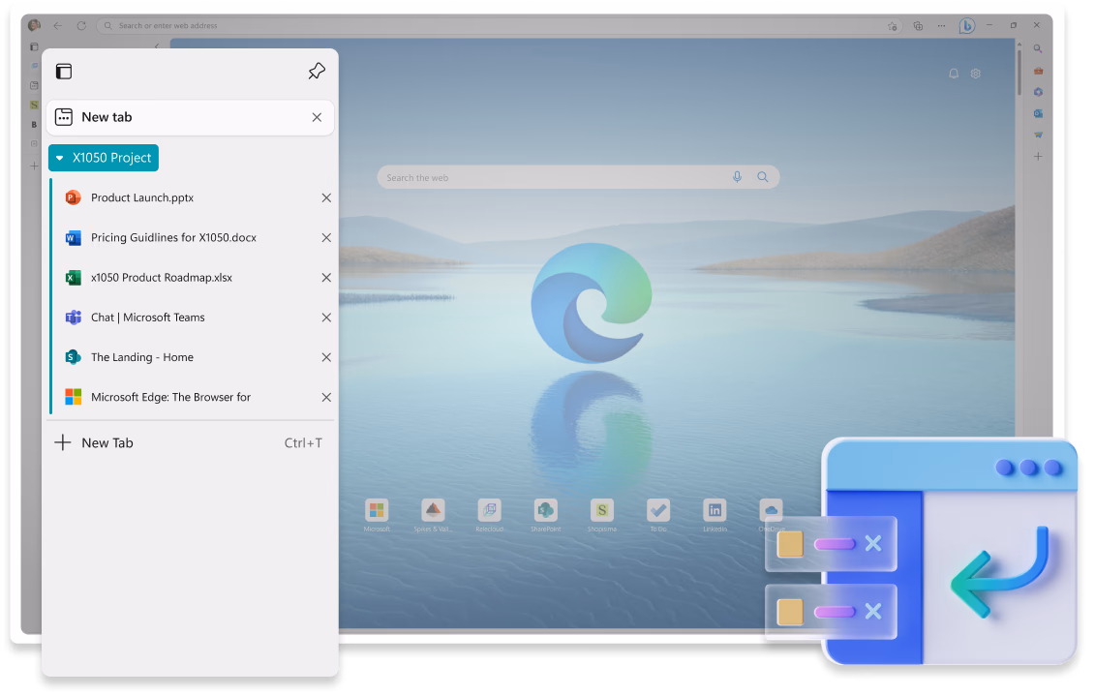Open Microsoft 365 from the right sidebar

[1039, 91]
